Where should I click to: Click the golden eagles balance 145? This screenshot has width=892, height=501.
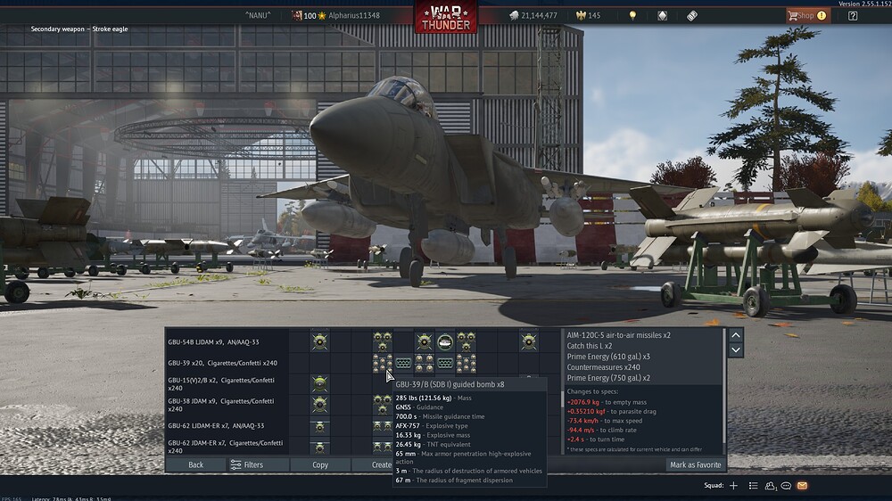[588, 16]
